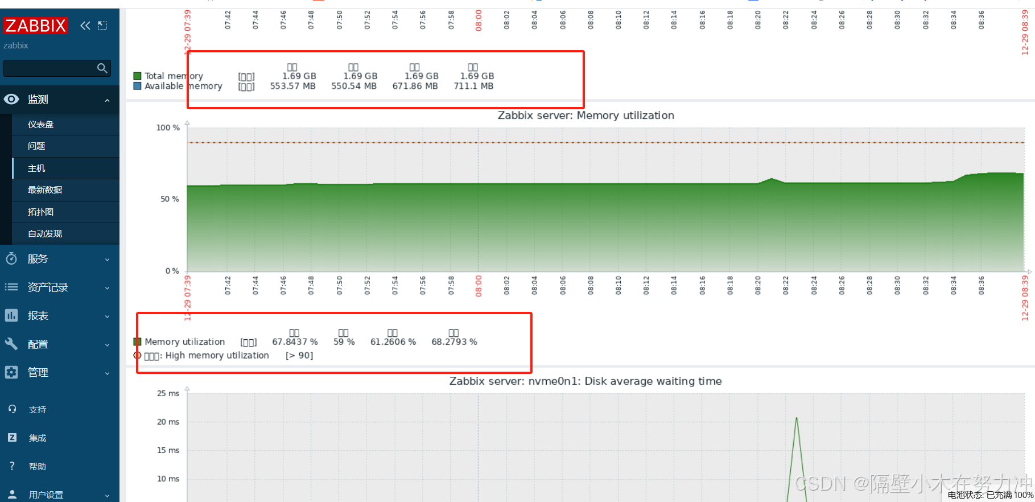Focus the sidebar search field
The image size is (1035, 502).
click(x=57, y=68)
